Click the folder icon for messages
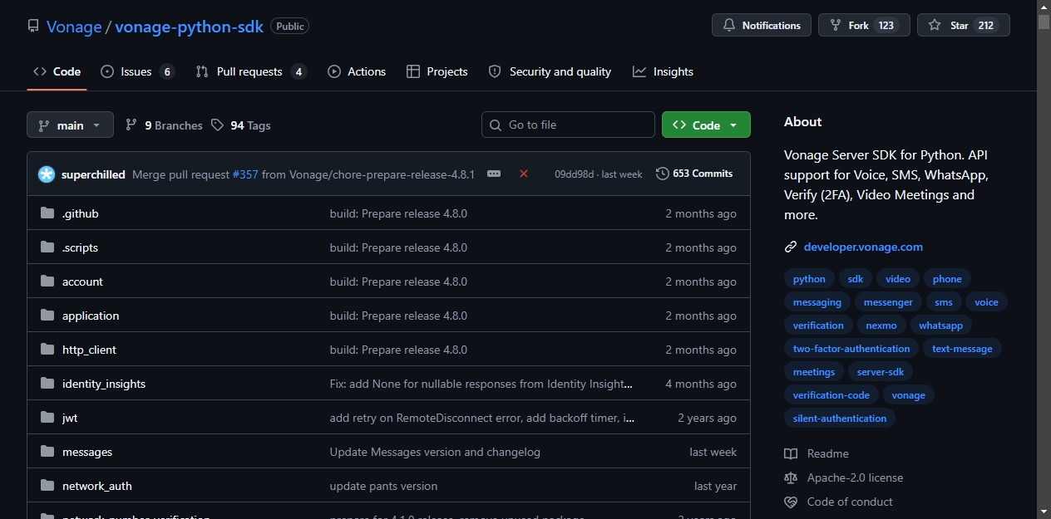Screen dimensions: 1051x519 point(47,452)
